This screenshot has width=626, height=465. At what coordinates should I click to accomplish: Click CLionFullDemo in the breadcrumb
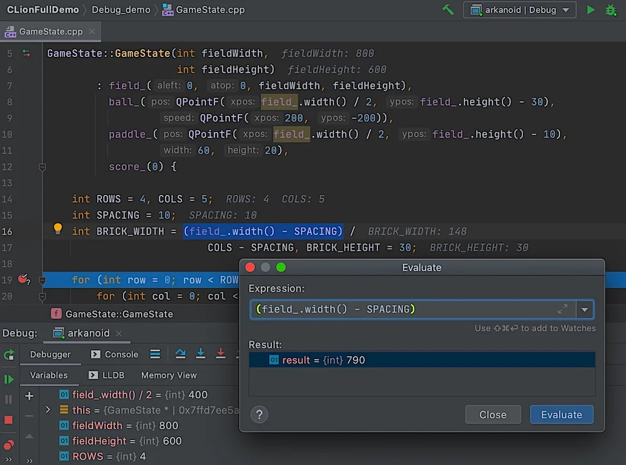pyautogui.click(x=43, y=10)
